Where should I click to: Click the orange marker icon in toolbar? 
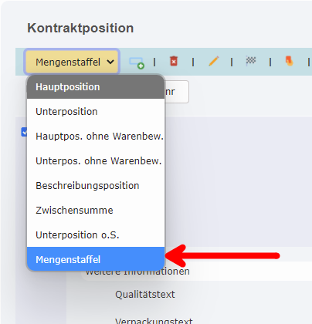click(290, 61)
